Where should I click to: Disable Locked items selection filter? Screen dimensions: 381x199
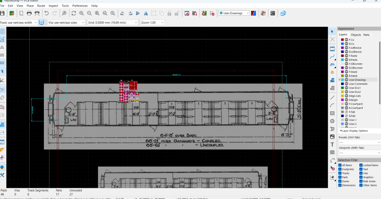click(361, 165)
